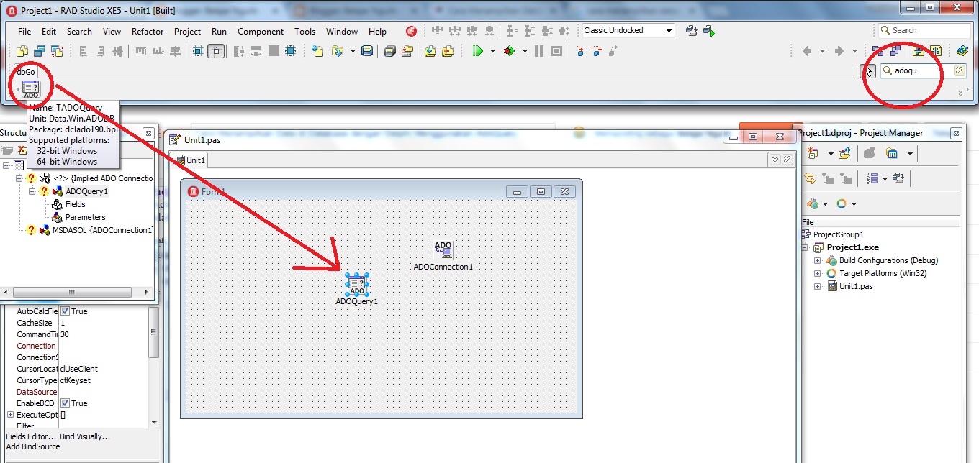Click the Add BindSource link

(x=33, y=446)
